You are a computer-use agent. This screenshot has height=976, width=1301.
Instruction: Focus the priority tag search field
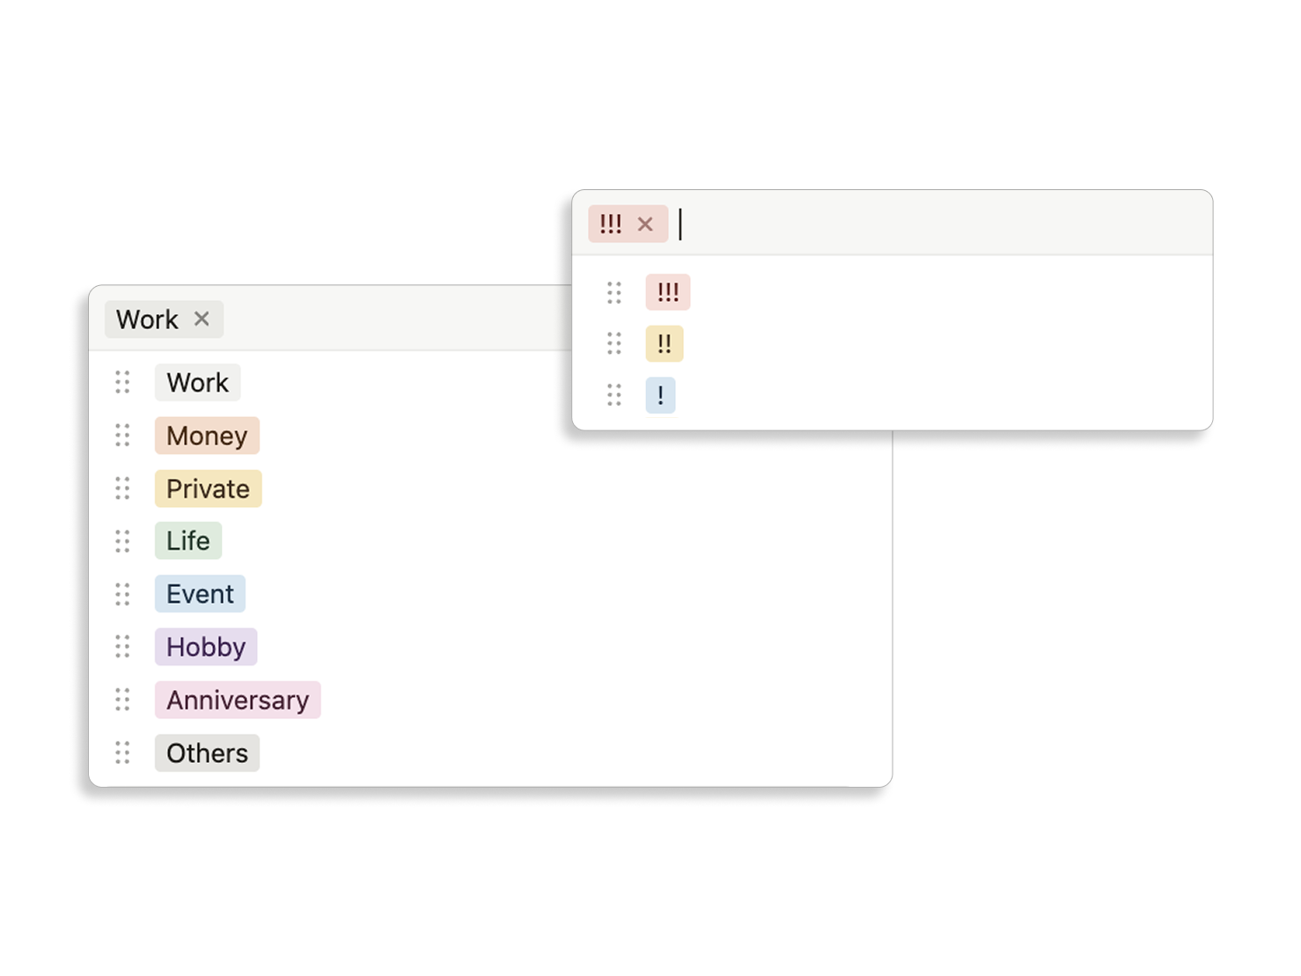(x=933, y=224)
